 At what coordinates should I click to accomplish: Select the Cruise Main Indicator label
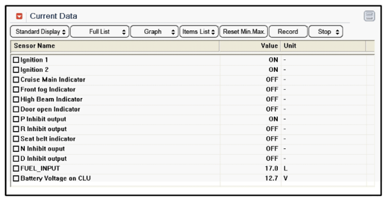[53, 80]
